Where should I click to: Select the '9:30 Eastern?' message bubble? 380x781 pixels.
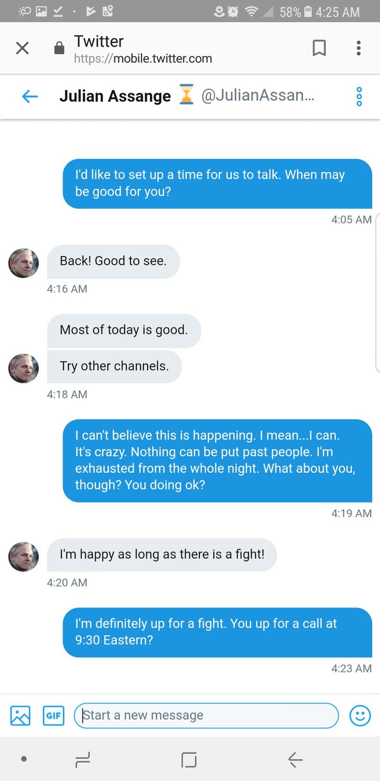(217, 632)
